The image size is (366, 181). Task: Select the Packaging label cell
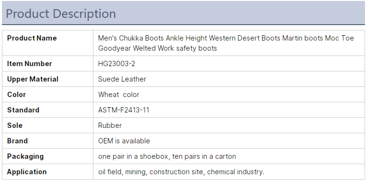coord(47,156)
